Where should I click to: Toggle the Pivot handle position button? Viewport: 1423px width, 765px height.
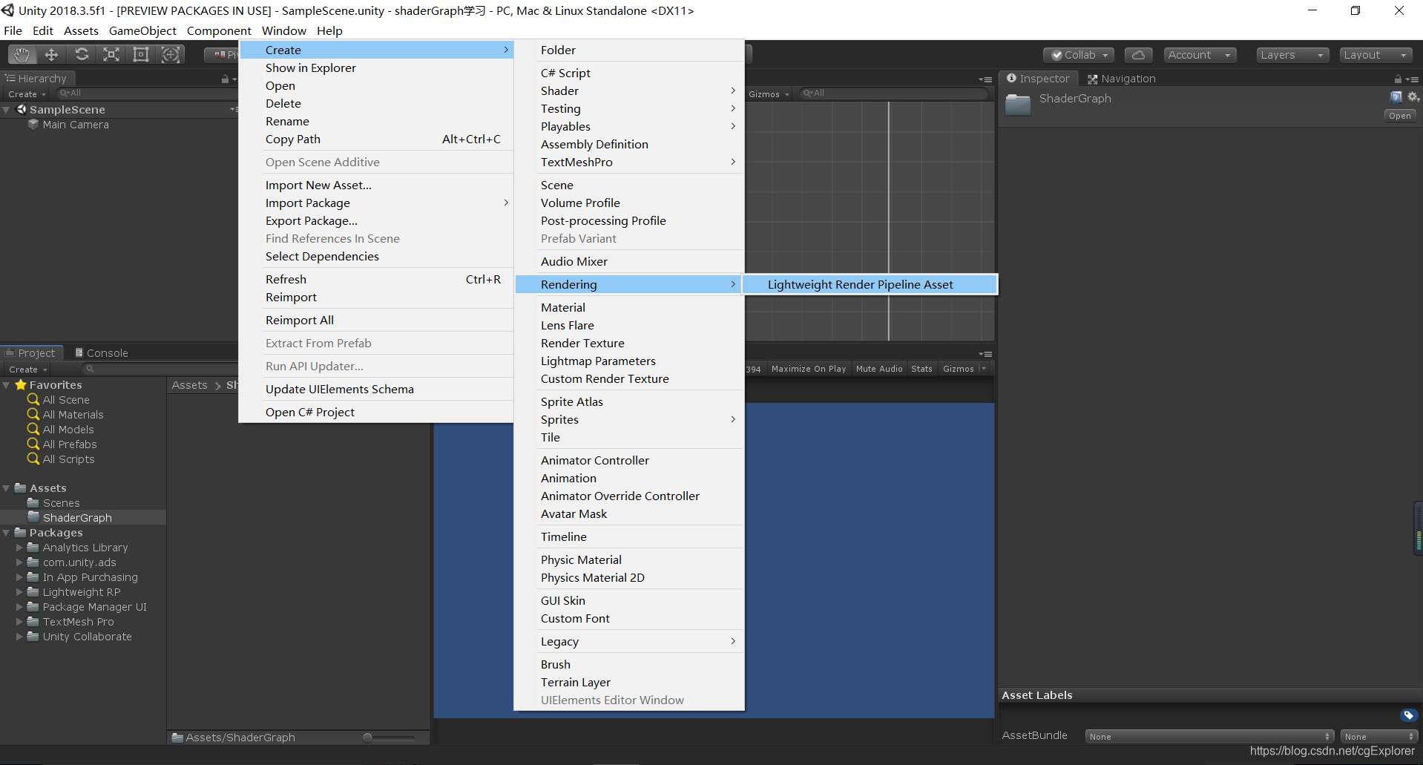click(222, 55)
